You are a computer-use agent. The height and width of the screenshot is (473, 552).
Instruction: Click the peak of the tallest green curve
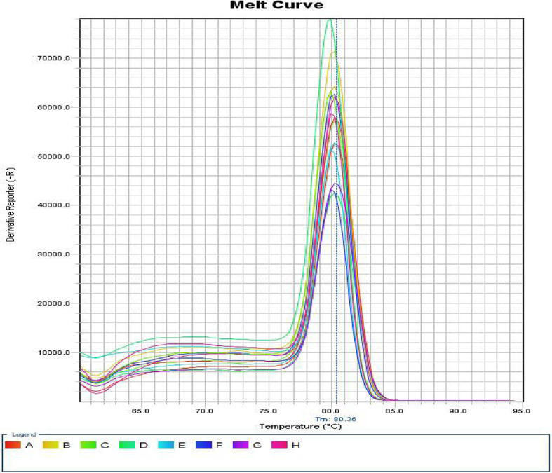click(330, 20)
